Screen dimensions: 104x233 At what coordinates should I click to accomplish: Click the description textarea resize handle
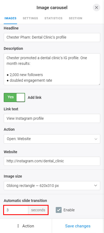click(99, 84)
